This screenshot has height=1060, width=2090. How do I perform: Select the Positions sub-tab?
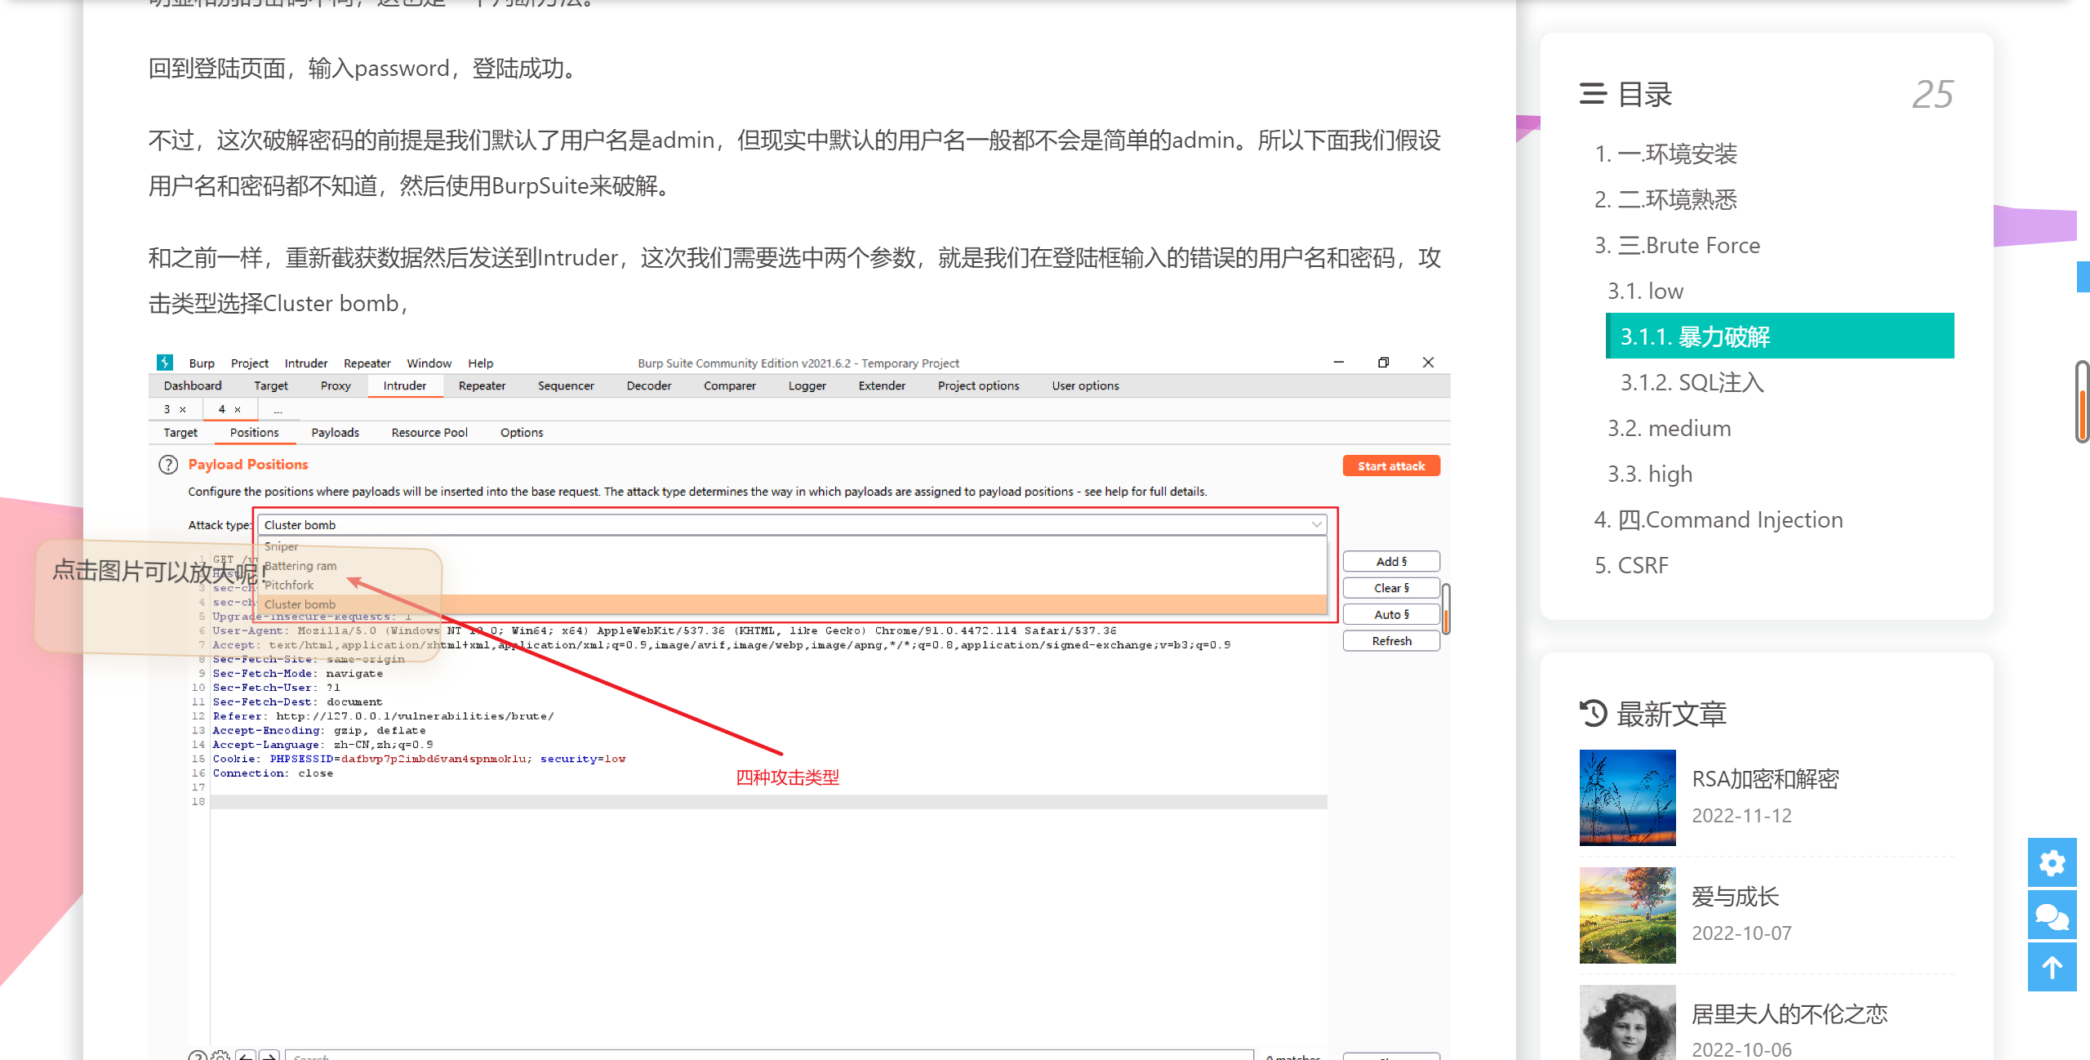tap(254, 432)
